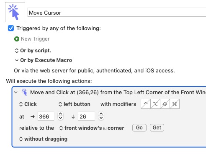Screen dimensions: 206x157
Task: Toggle the Command modifier key
Action: coord(175,104)
